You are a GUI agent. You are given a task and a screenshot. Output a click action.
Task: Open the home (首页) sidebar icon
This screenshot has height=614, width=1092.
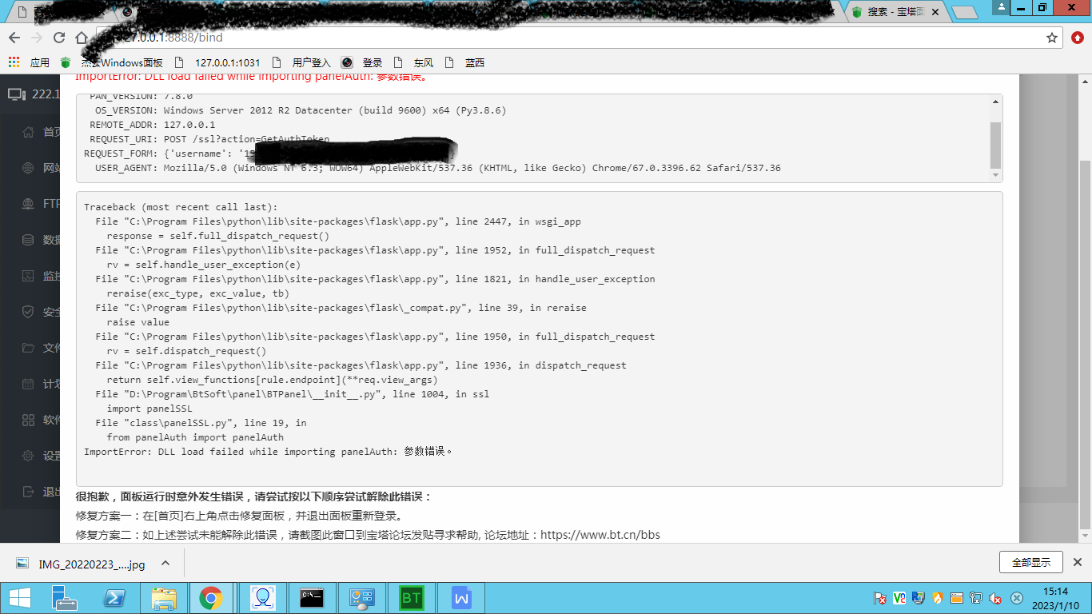click(x=28, y=132)
